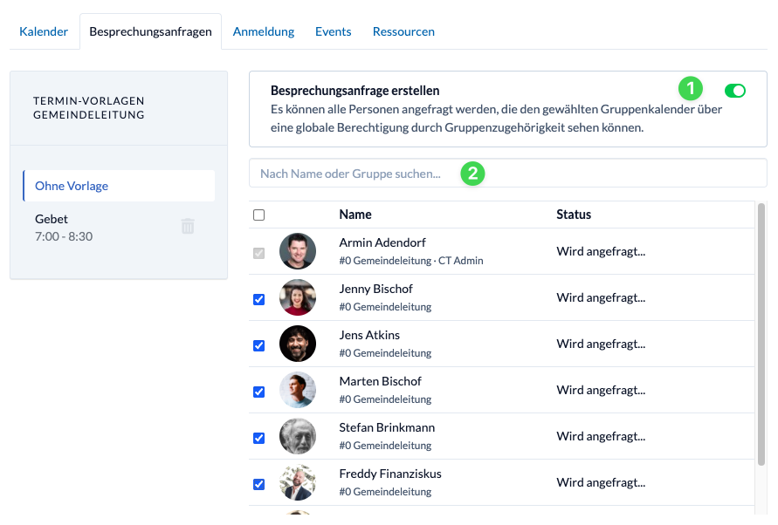778x525 pixels.
Task: Click the name Armin Adendorf
Action: (x=382, y=242)
